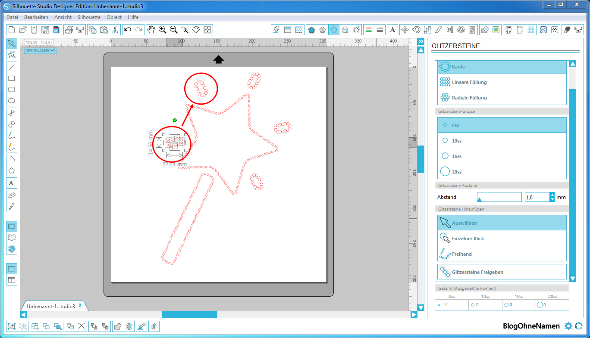
Task: Close the Unbenannt-1.studio3 document tab
Action: click(x=80, y=305)
